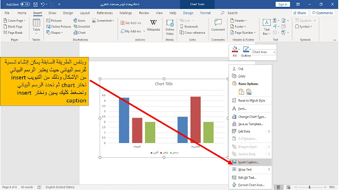Viewport: 339px width, 190px height.
Task: Click the Online Video icon
Action: tap(169, 27)
